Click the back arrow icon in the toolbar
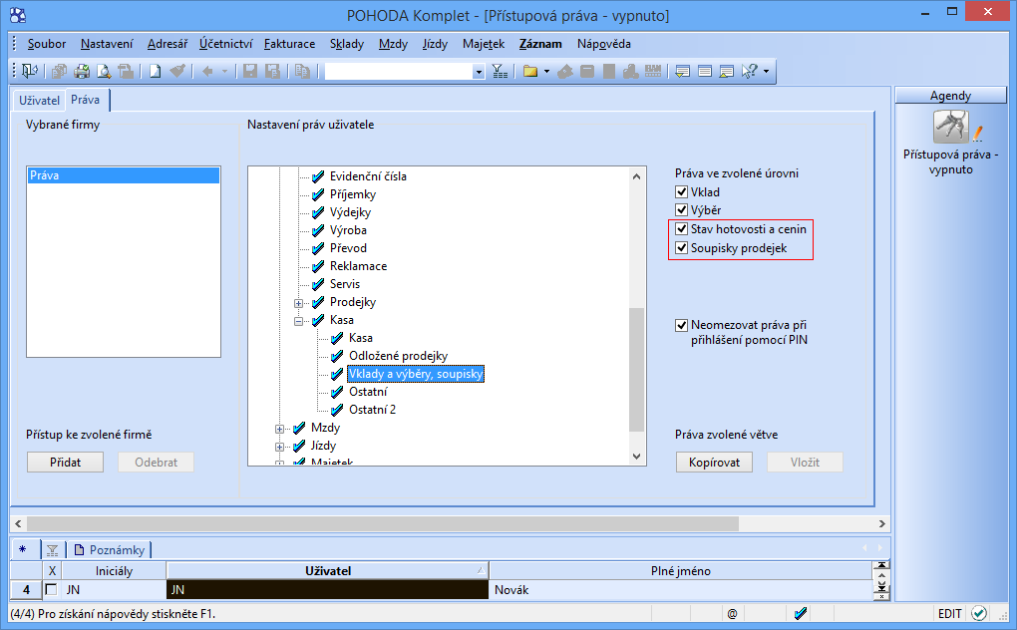 pos(207,71)
